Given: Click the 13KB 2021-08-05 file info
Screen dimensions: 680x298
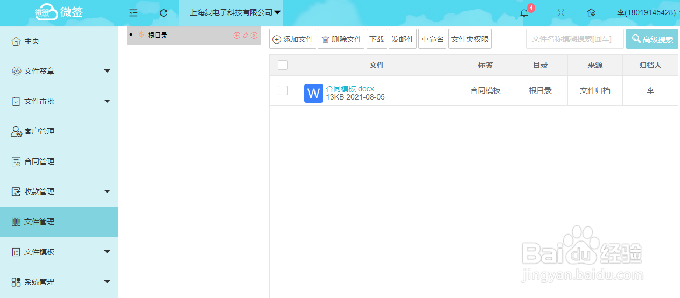Looking at the screenshot, I should pyautogui.click(x=355, y=97).
